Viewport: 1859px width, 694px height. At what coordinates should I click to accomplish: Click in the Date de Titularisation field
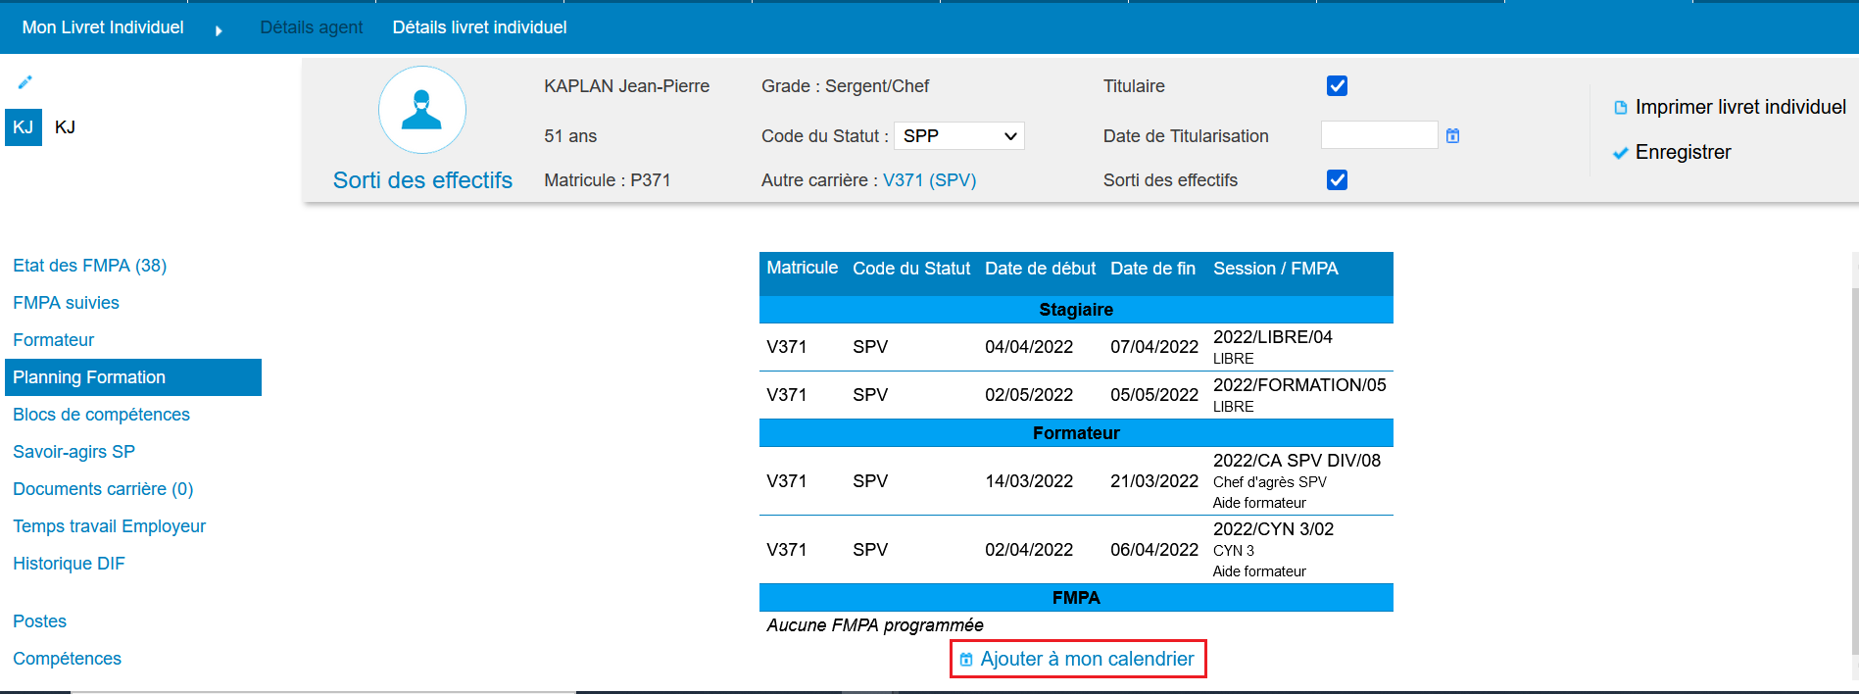click(x=1378, y=135)
